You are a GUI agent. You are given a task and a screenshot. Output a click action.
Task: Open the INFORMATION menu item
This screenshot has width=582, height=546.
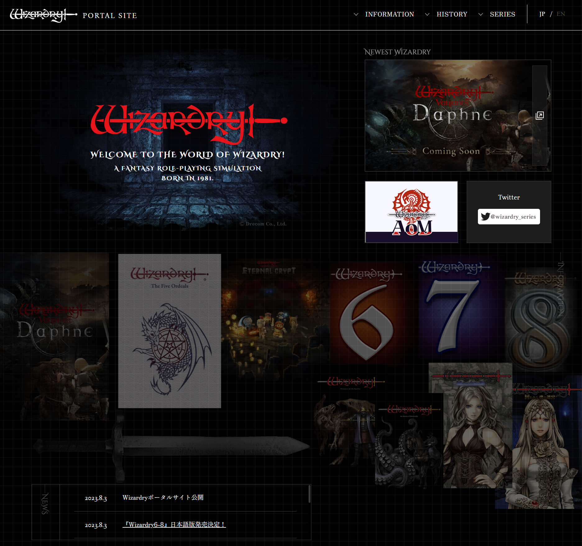pos(390,14)
